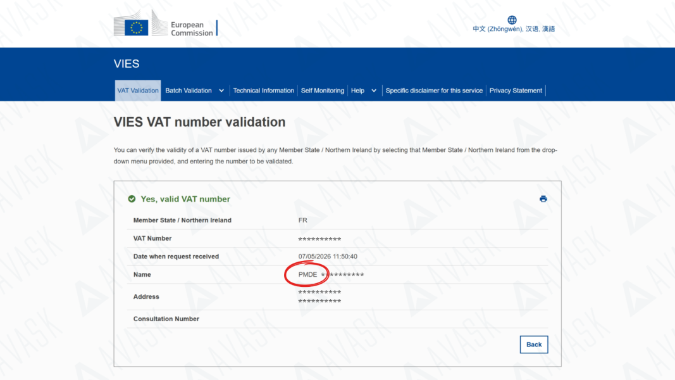Viewport: 675px width, 380px height.
Task: Click the VIES VAT number validation heading
Action: [x=199, y=122]
